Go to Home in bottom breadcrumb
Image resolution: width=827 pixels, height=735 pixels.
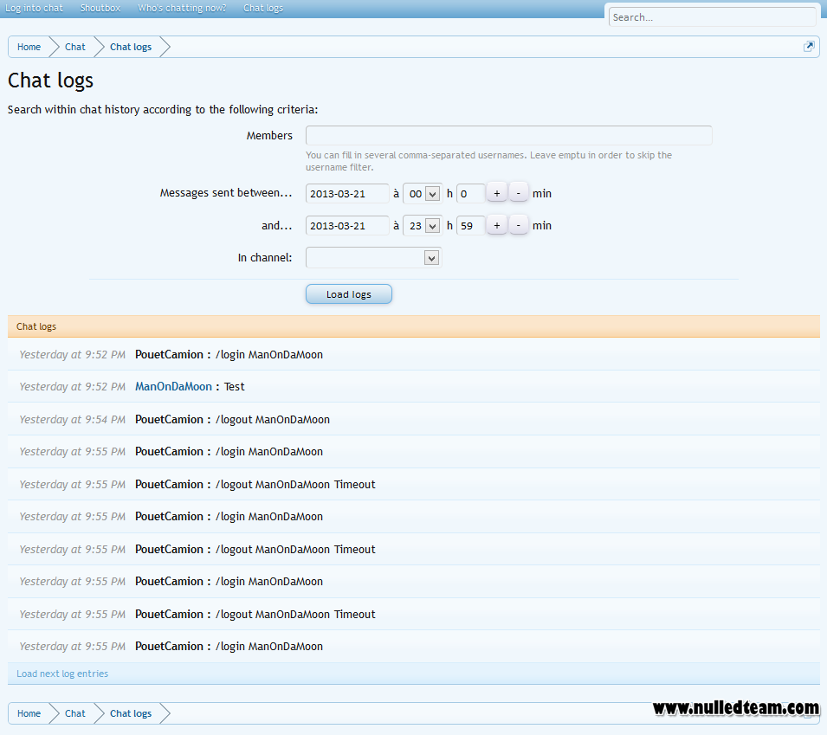(29, 713)
